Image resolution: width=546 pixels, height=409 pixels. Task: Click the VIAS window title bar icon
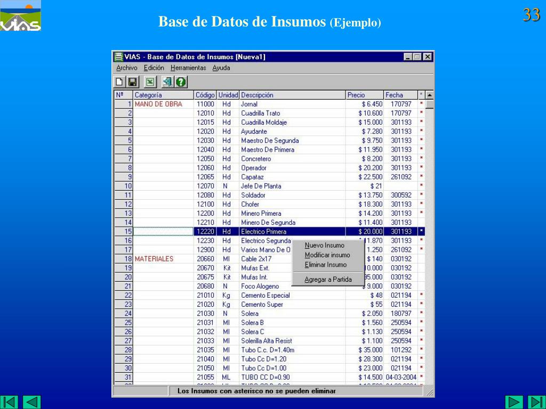119,56
